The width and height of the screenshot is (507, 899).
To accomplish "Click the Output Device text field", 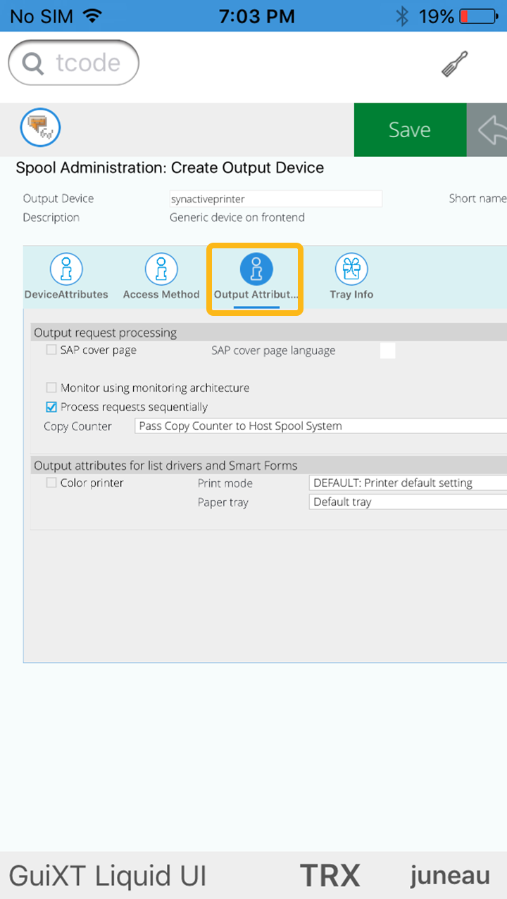I will (x=275, y=199).
